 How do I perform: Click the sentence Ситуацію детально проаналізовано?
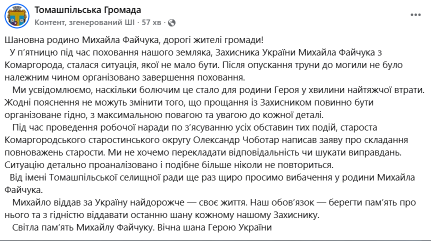(169, 165)
